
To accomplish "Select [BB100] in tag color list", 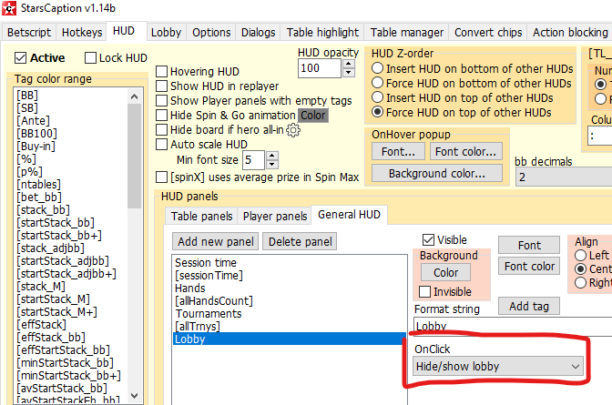I will (x=36, y=134).
